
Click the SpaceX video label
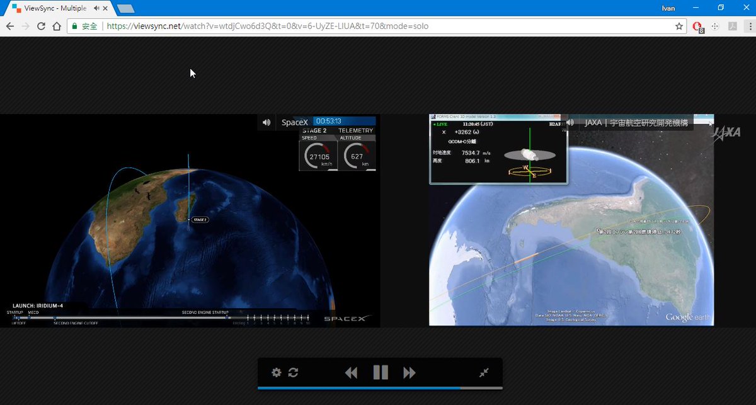[x=294, y=122]
